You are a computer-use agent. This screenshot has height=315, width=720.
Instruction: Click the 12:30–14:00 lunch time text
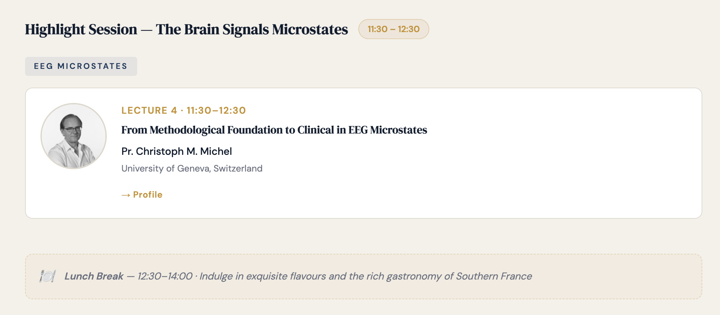pos(165,276)
